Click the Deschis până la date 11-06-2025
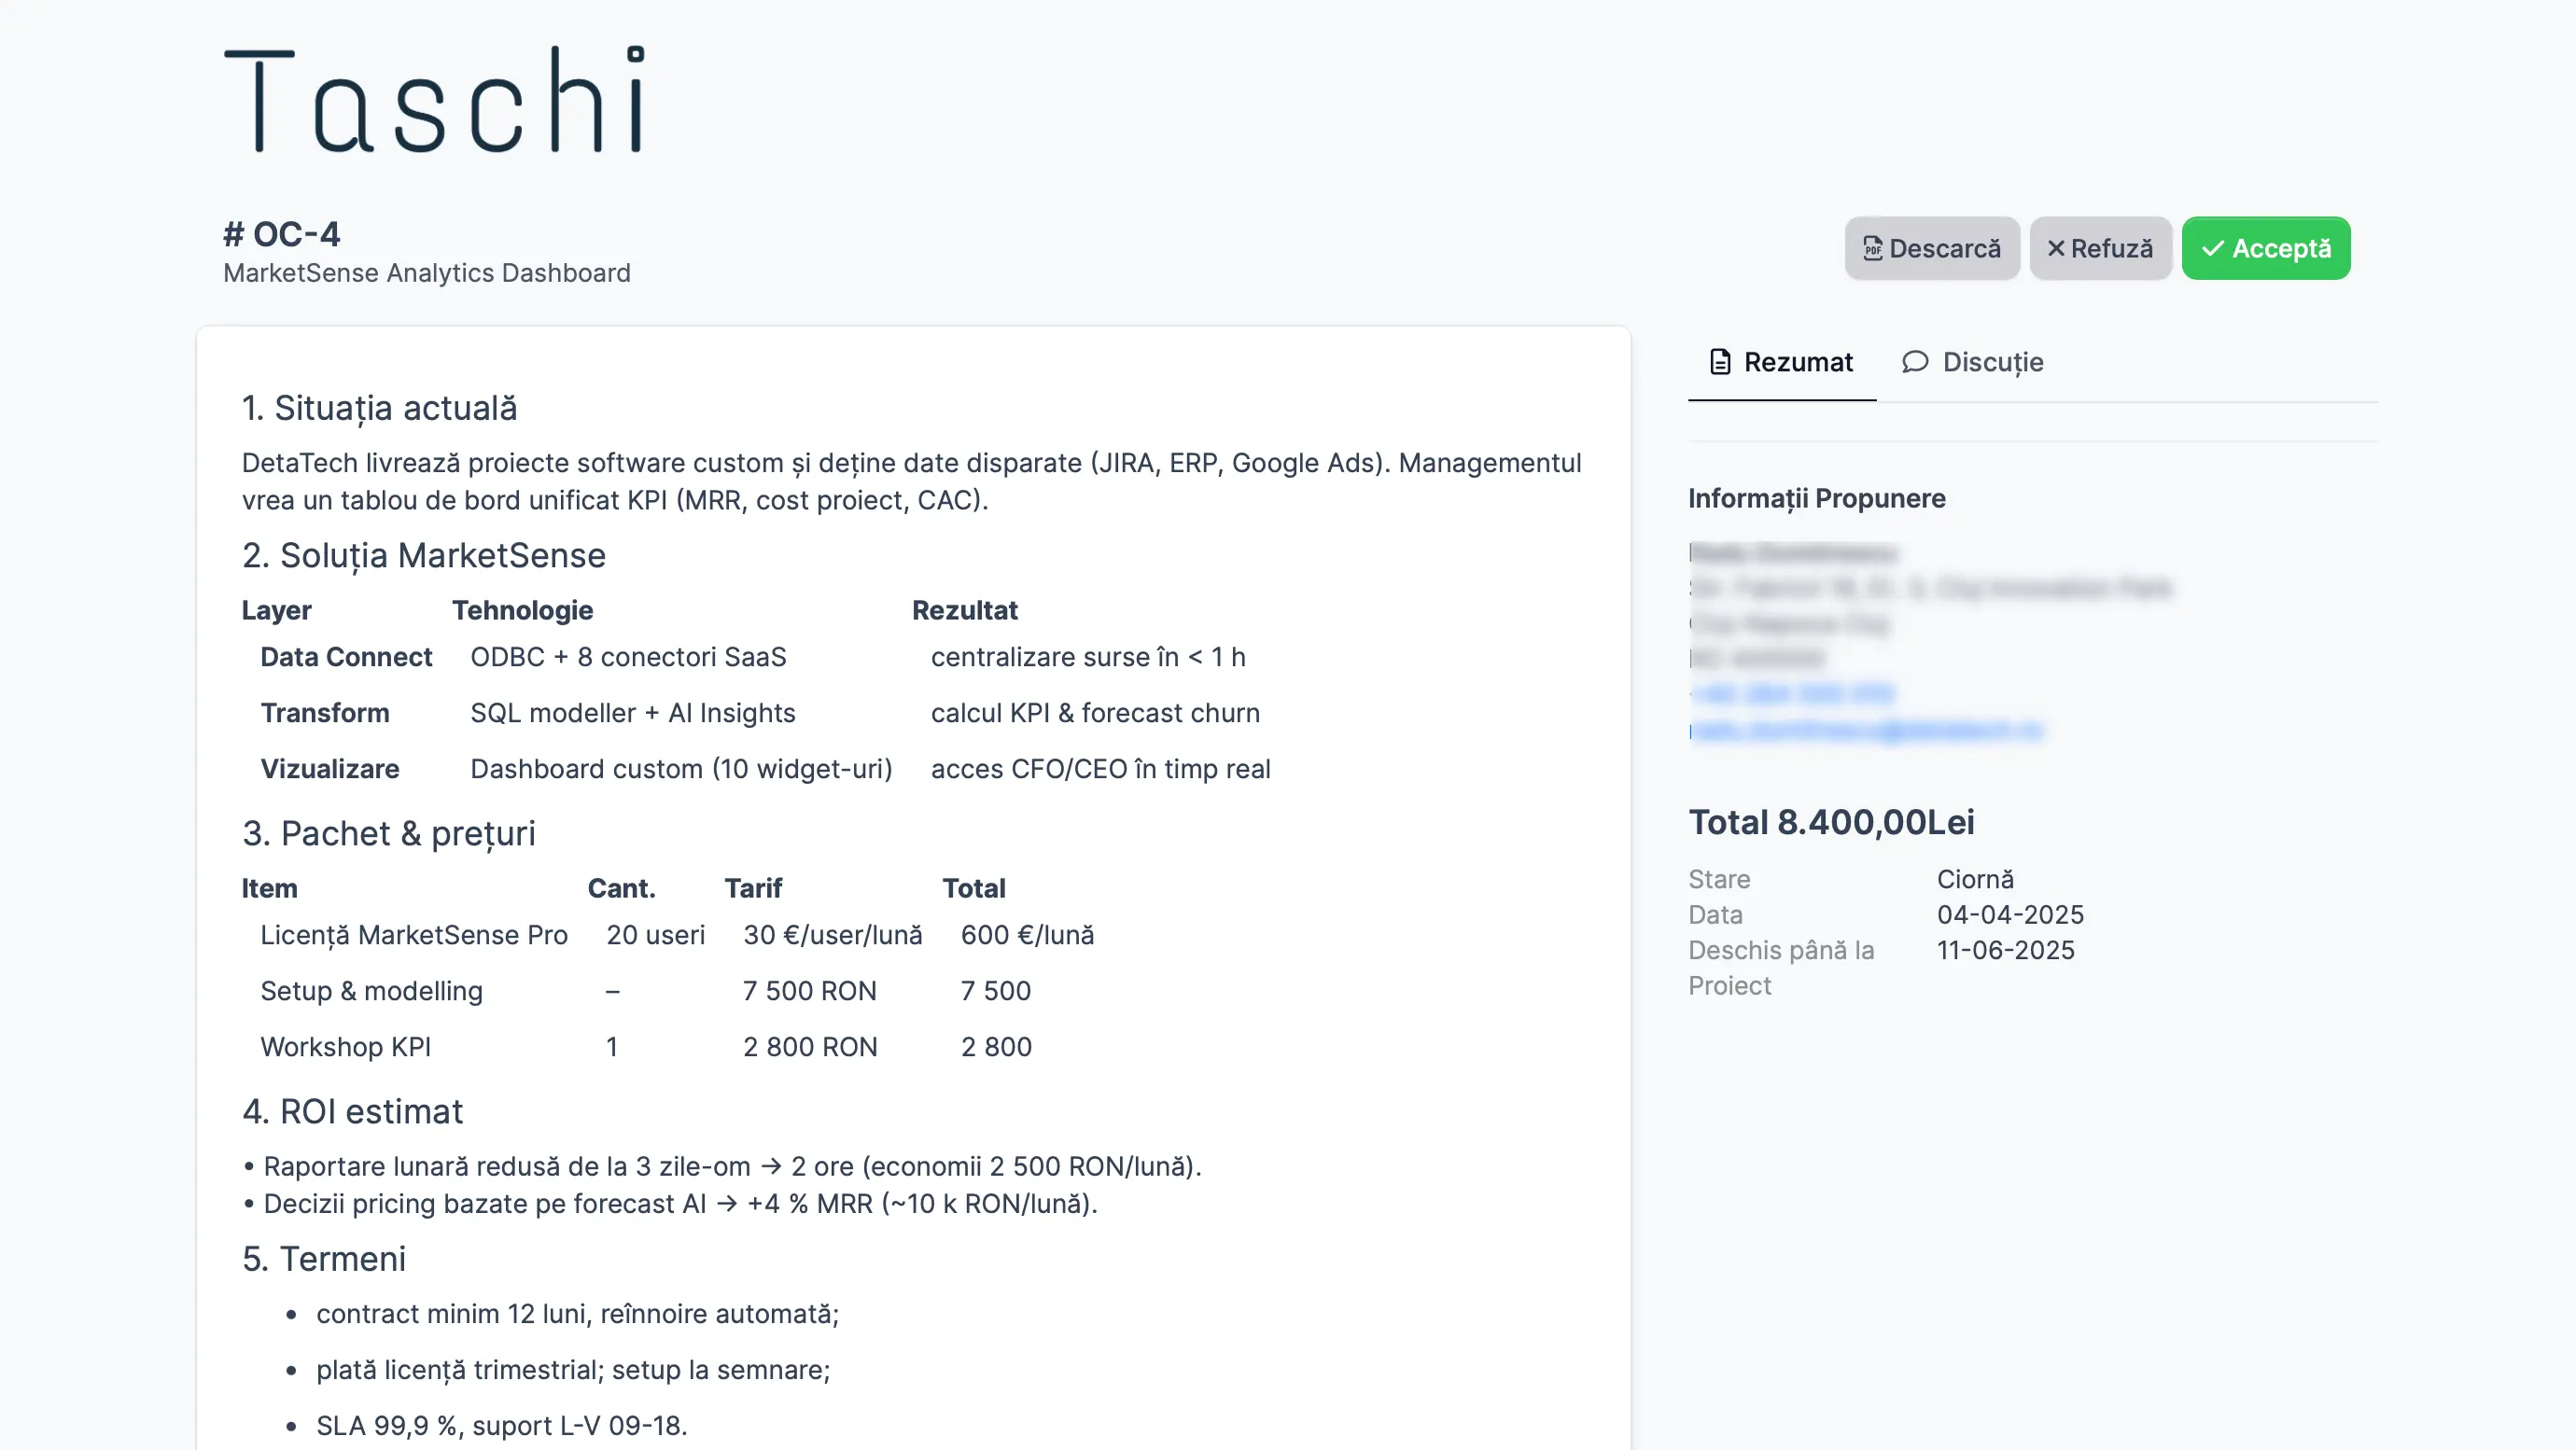 (2005, 950)
